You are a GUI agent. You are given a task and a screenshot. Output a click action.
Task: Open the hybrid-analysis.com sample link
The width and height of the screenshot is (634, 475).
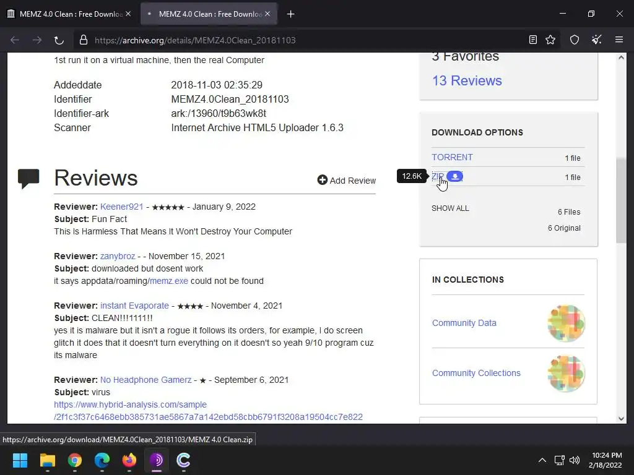click(x=208, y=411)
